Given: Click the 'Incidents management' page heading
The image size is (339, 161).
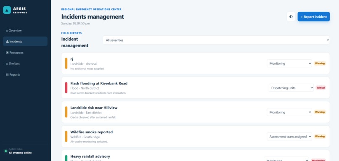Looking at the screenshot, I should click(93, 17).
